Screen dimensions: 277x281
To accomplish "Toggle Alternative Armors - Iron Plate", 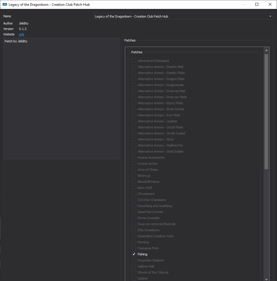I will pos(134,115).
